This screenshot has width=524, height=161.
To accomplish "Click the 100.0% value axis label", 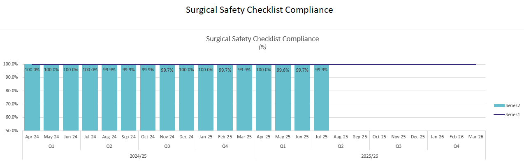I will click(10, 64).
